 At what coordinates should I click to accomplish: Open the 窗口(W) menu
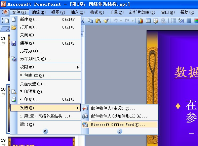coord(168,12)
